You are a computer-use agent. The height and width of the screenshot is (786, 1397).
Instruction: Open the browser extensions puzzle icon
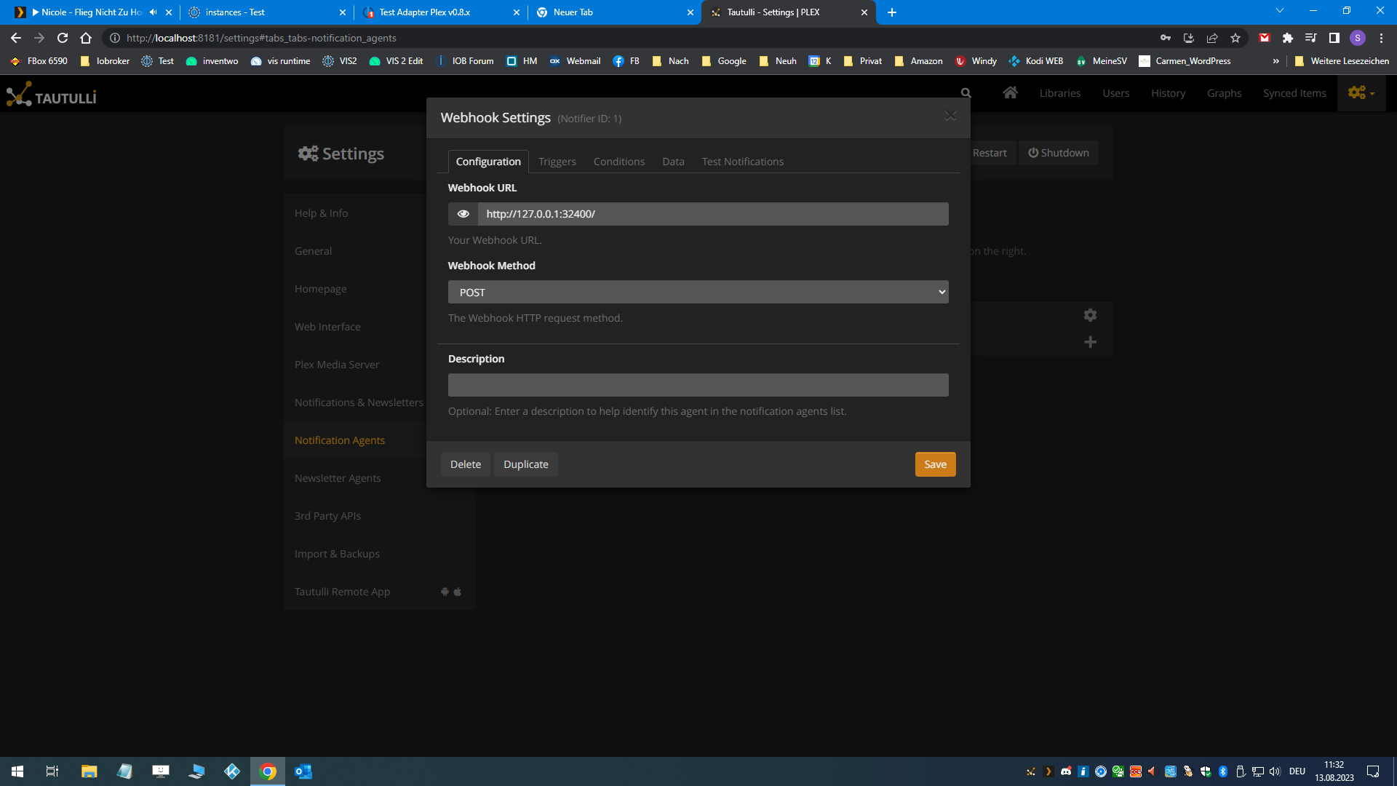pyautogui.click(x=1288, y=38)
